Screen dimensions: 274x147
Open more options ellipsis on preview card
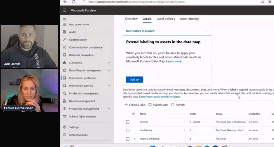[x=206, y=31]
